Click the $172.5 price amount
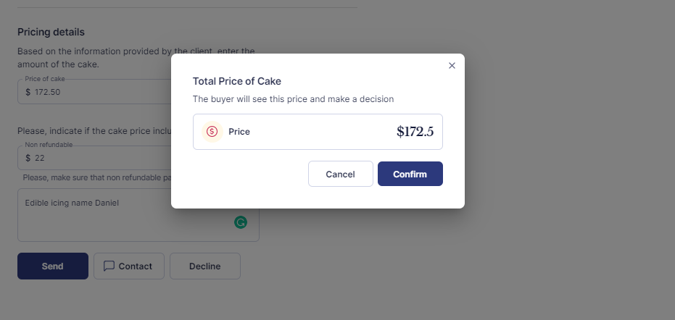The width and height of the screenshot is (675, 320). [415, 132]
